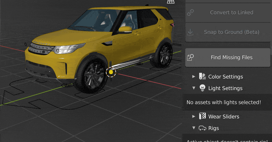Click the Color Settings swatch icon
The width and height of the screenshot is (272, 142).
tap(202, 76)
